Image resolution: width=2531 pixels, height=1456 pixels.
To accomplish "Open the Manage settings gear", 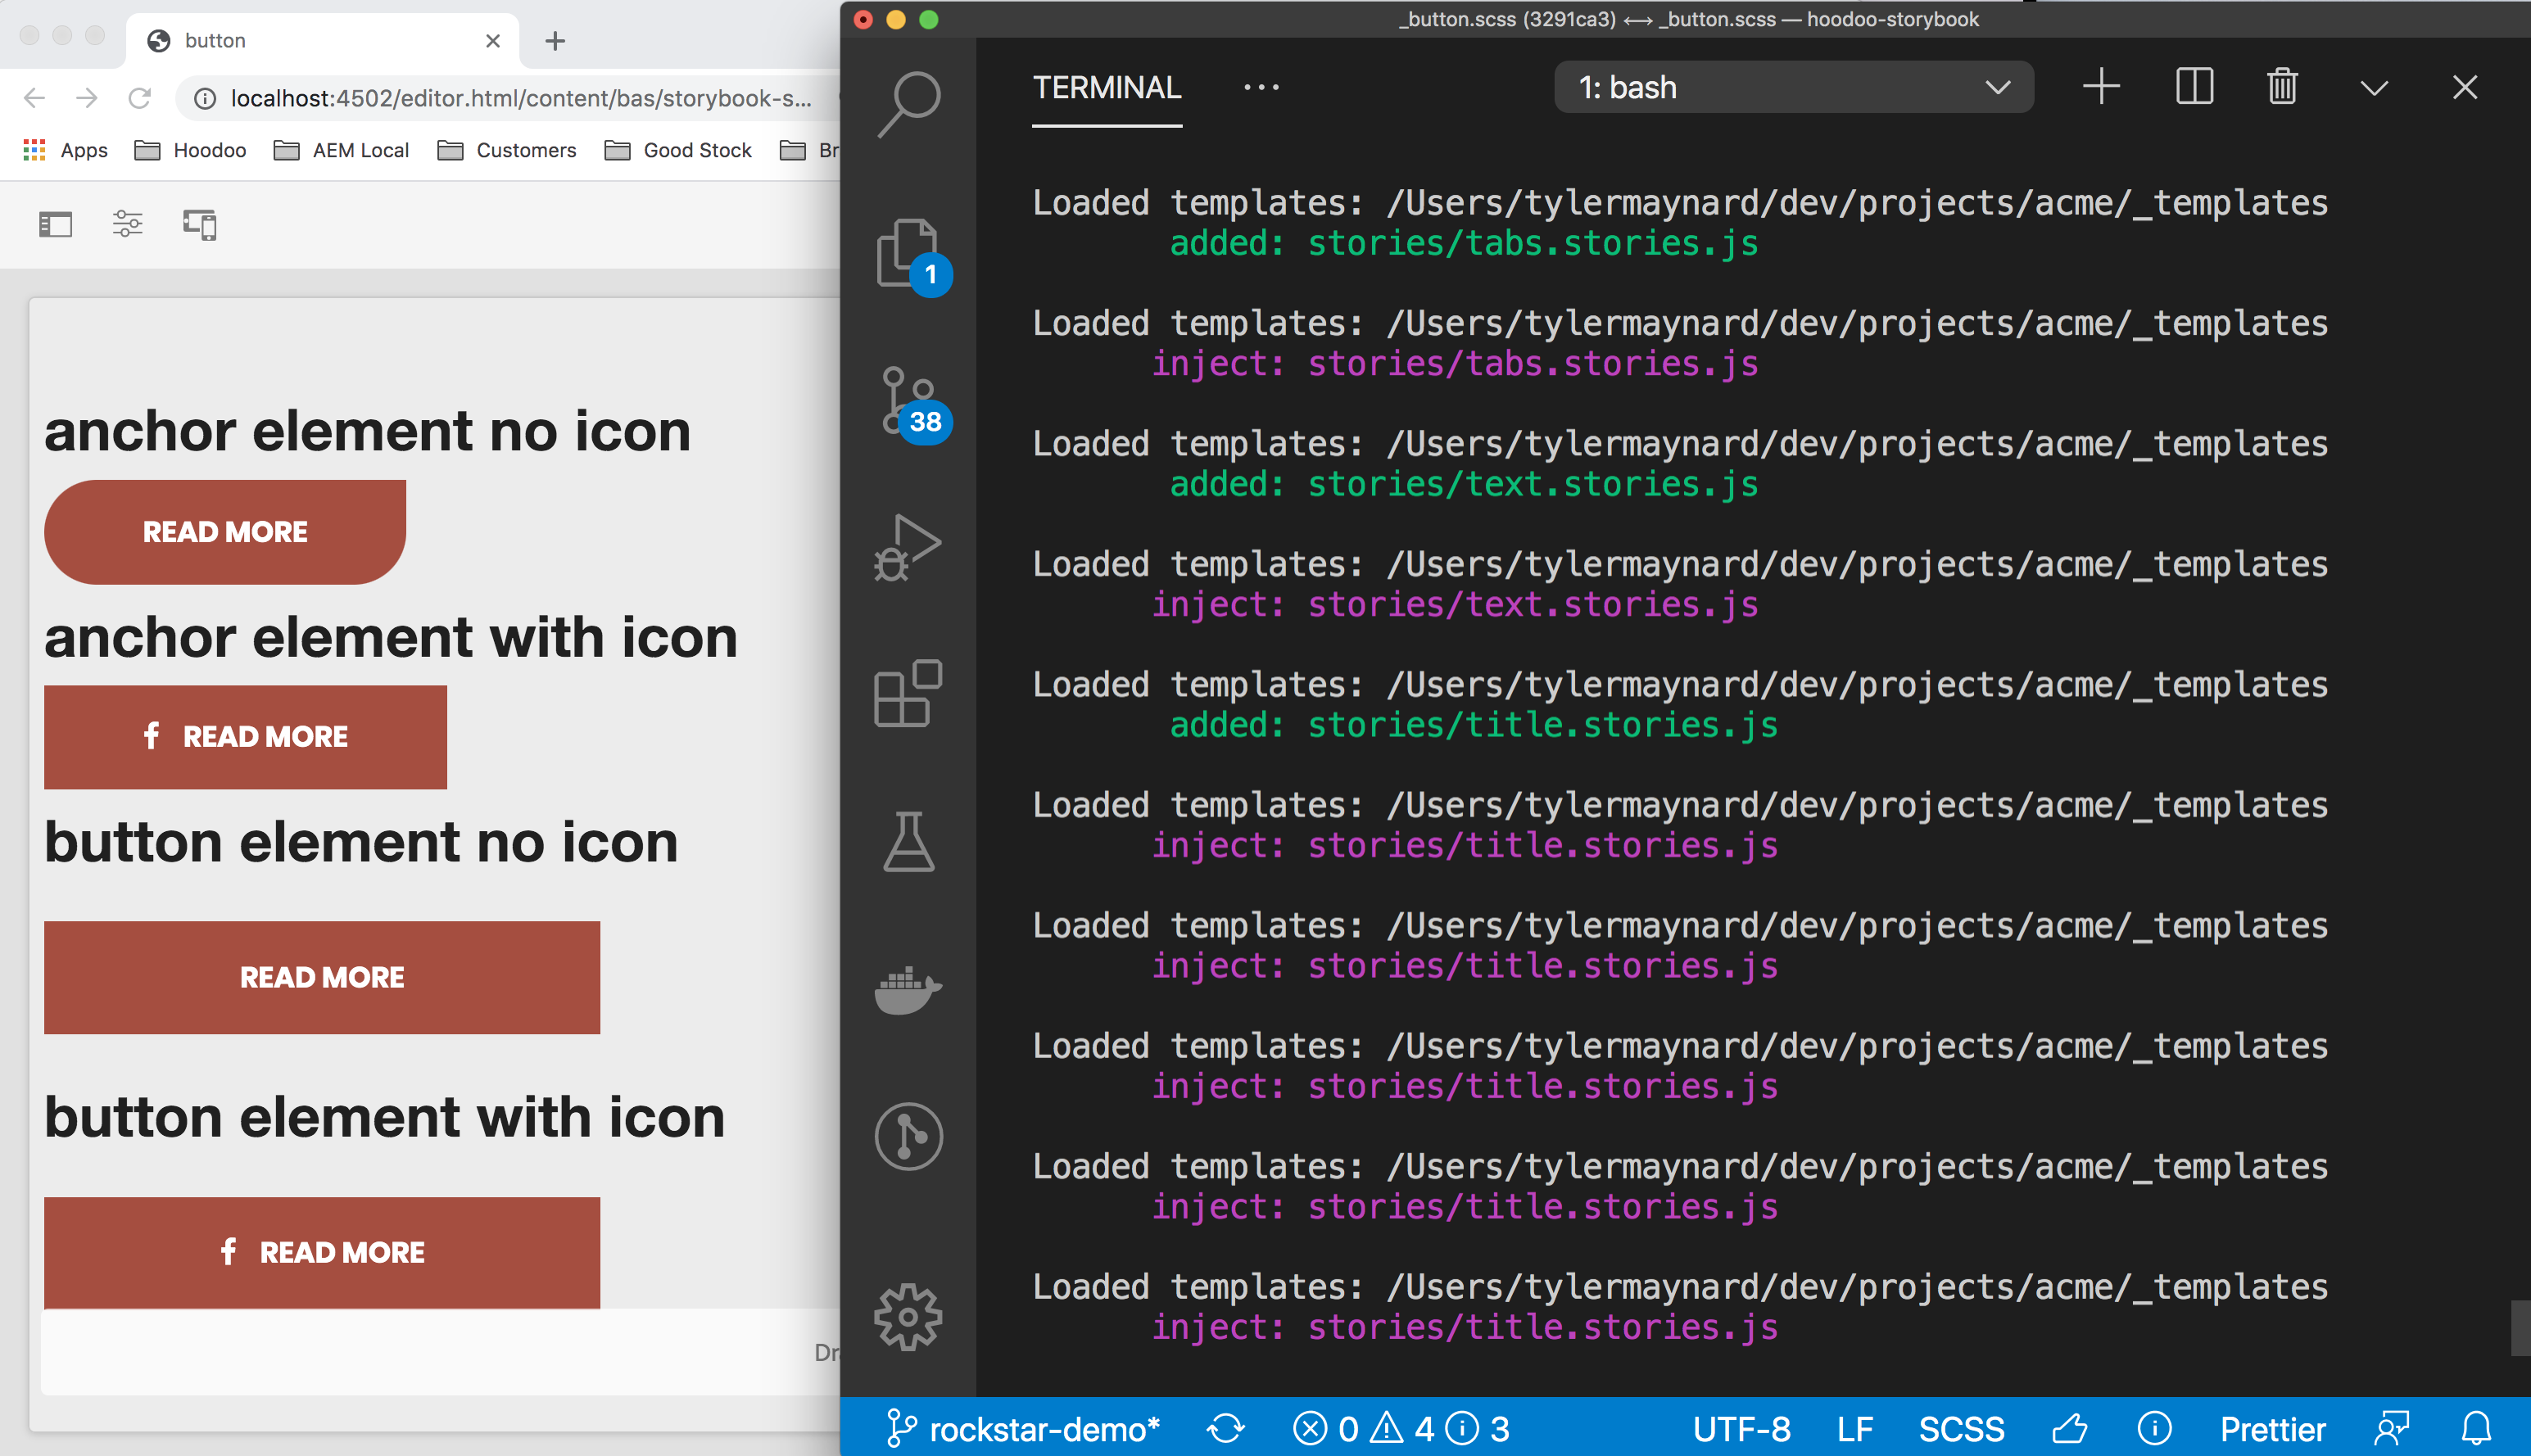I will 908,1316.
